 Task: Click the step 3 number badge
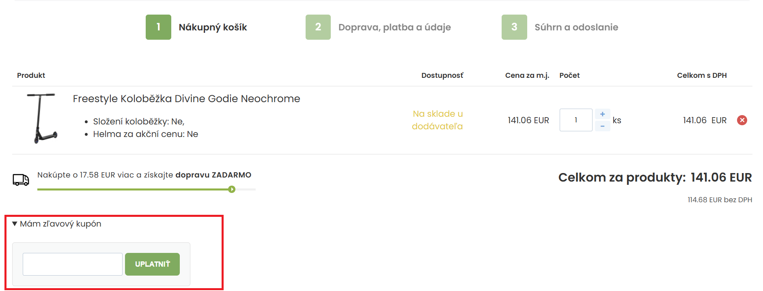pyautogui.click(x=514, y=27)
